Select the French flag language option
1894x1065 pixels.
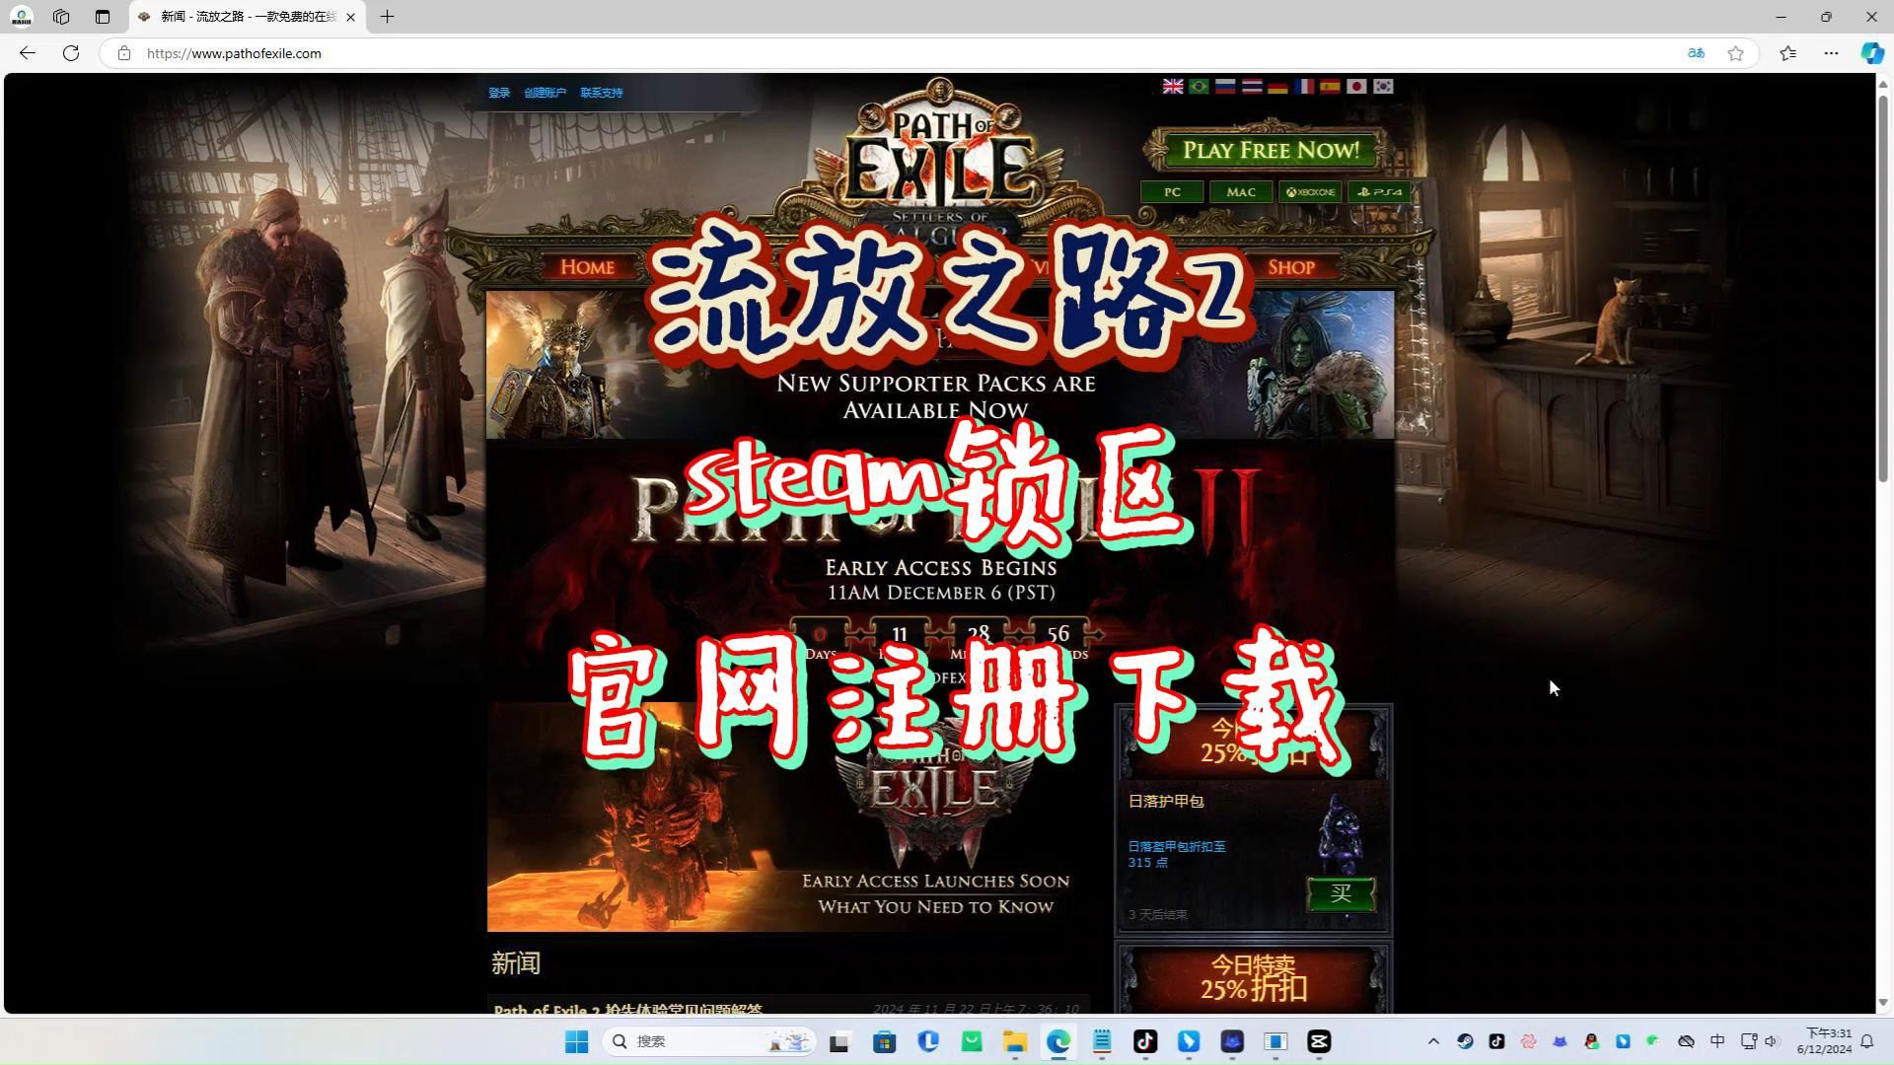point(1304,87)
